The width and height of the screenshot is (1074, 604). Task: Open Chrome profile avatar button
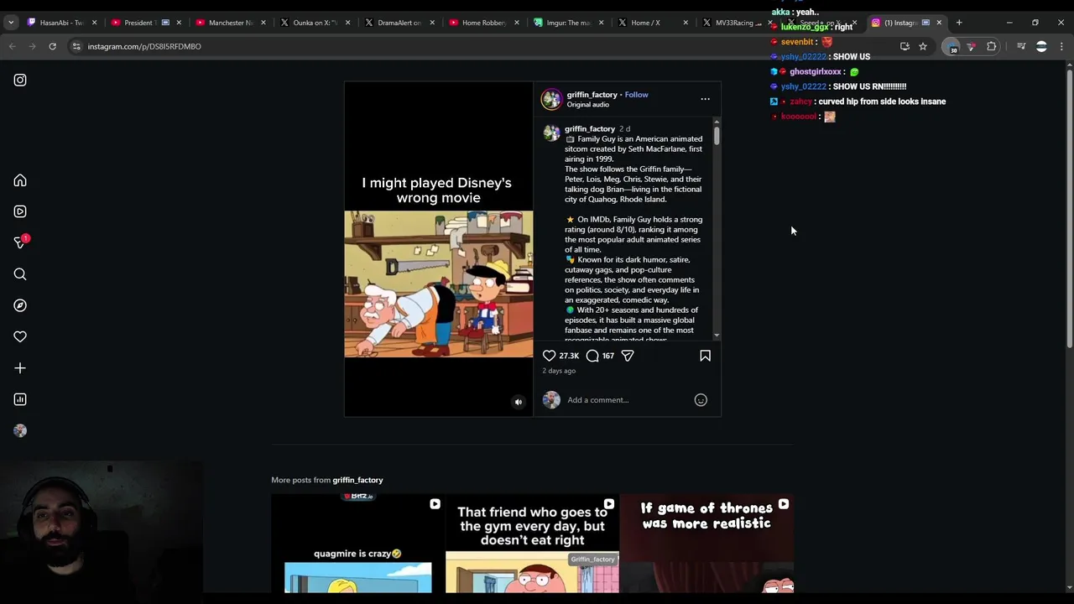point(1041,46)
